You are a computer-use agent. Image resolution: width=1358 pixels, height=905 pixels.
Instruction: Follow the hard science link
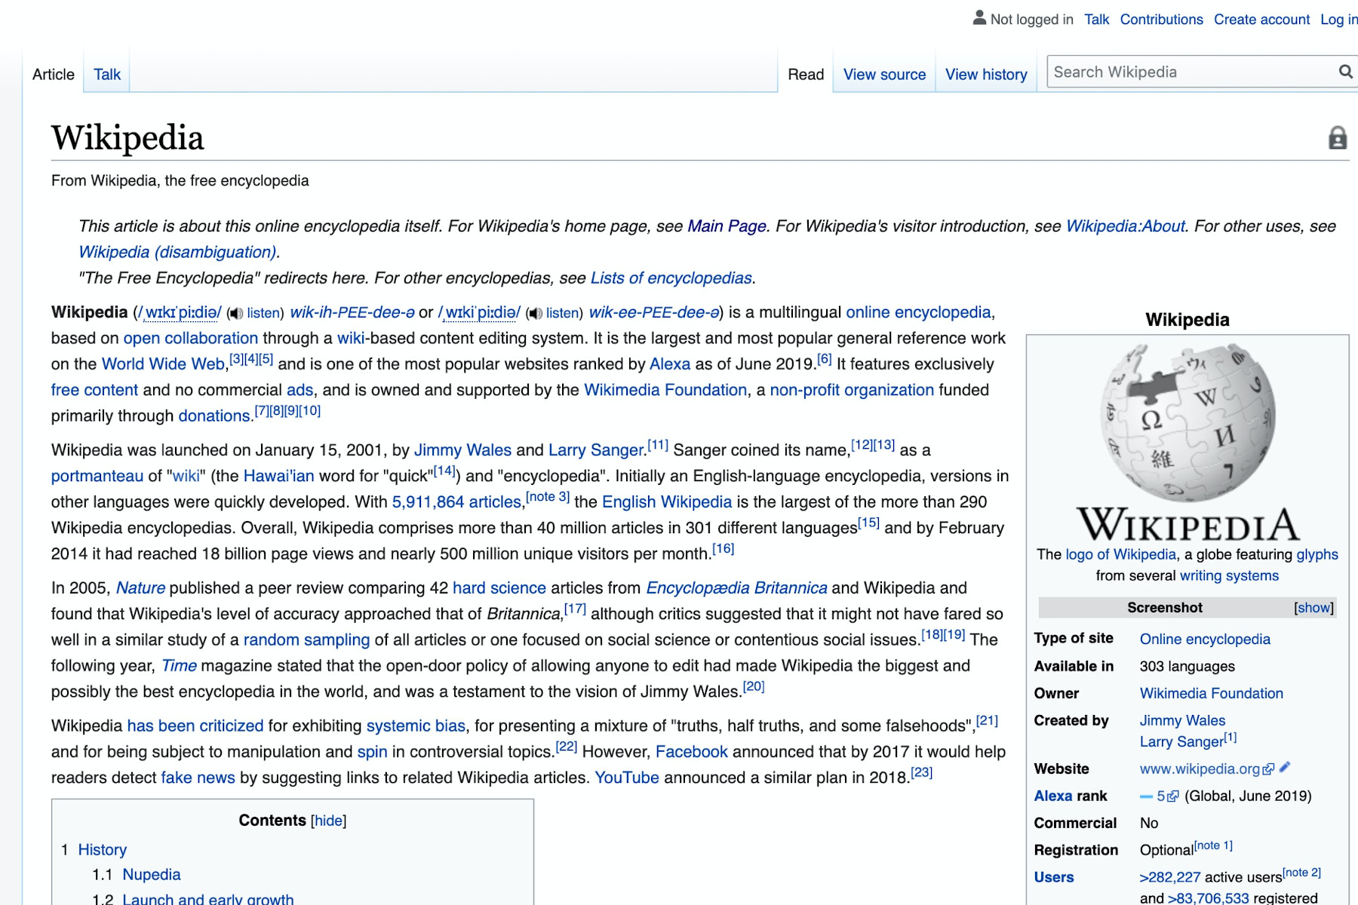click(499, 588)
